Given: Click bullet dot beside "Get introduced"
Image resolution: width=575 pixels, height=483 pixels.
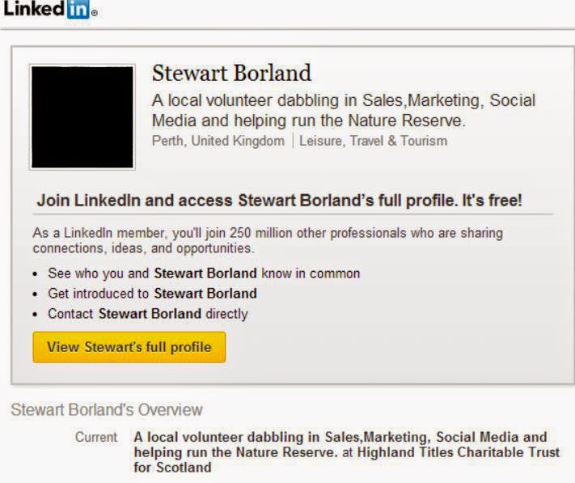Looking at the screenshot, I should (x=37, y=294).
